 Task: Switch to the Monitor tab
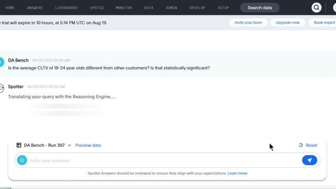click(124, 8)
